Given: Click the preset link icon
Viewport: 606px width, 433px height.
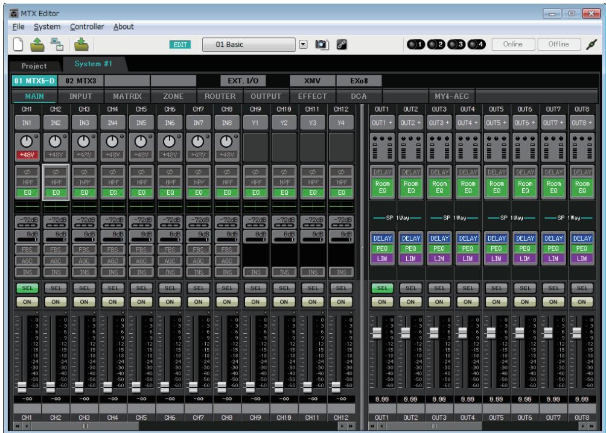Looking at the screenshot, I should (x=342, y=45).
